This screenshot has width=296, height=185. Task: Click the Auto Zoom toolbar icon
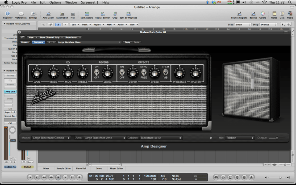[48, 13]
